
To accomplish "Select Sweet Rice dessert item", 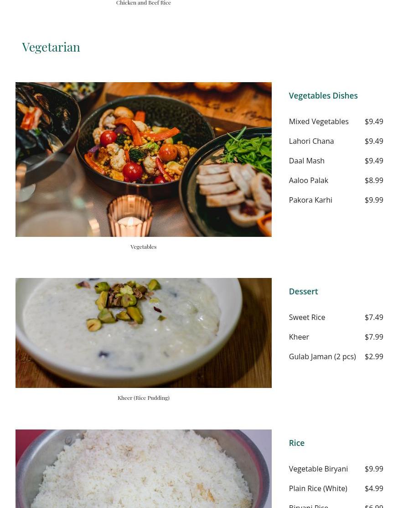I will coord(307,317).
